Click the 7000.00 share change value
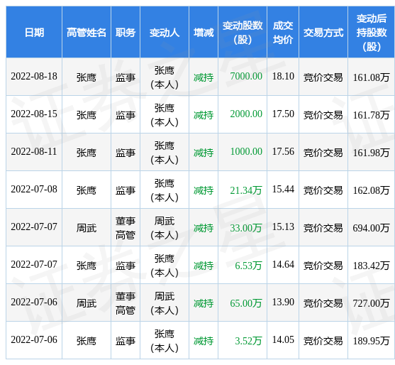 (x=246, y=77)
